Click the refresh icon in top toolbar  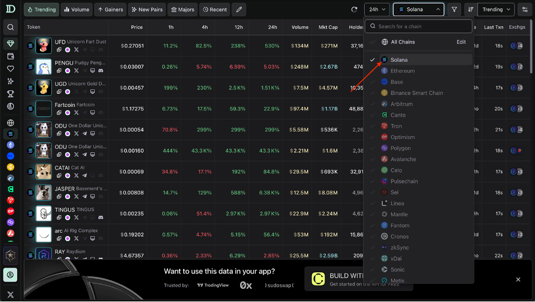[354, 10]
